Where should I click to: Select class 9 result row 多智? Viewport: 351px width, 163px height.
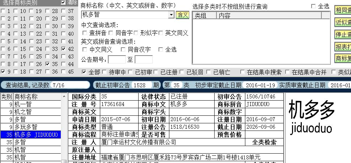[31, 119]
